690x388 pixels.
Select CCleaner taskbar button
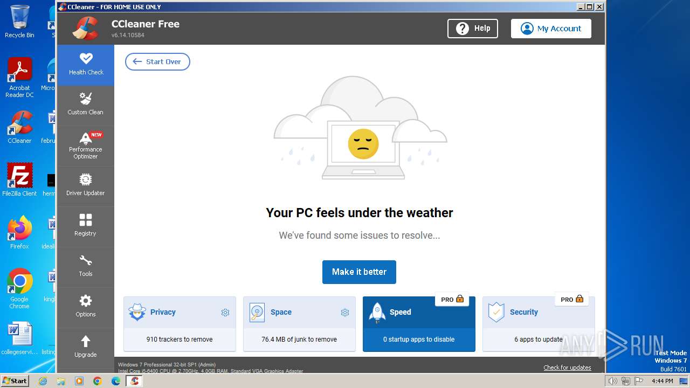pyautogui.click(x=135, y=381)
